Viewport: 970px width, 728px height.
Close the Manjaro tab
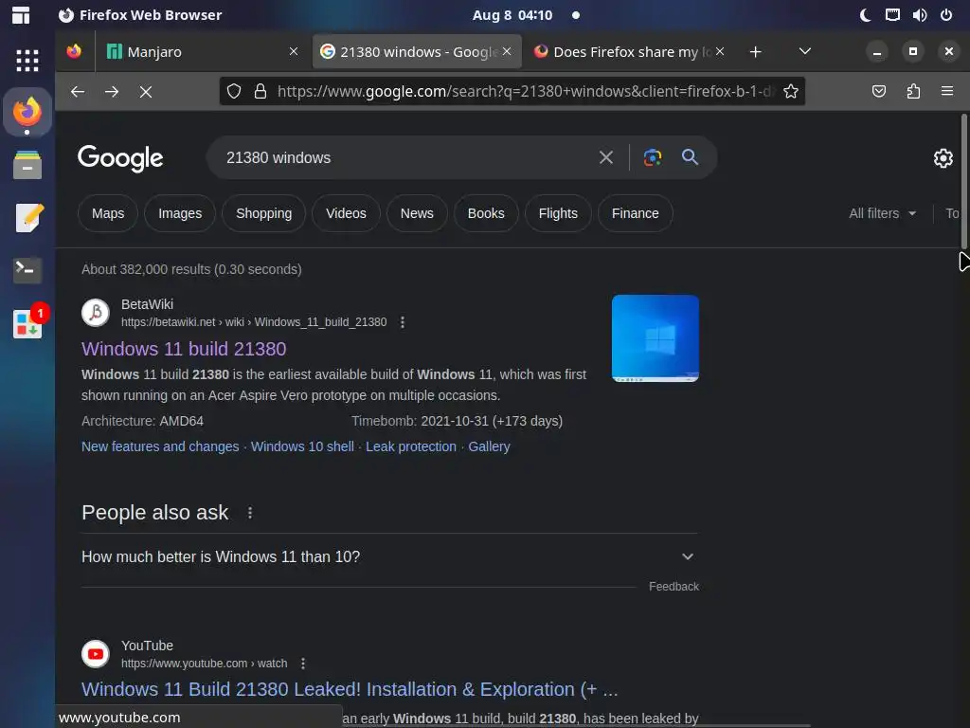tap(294, 51)
